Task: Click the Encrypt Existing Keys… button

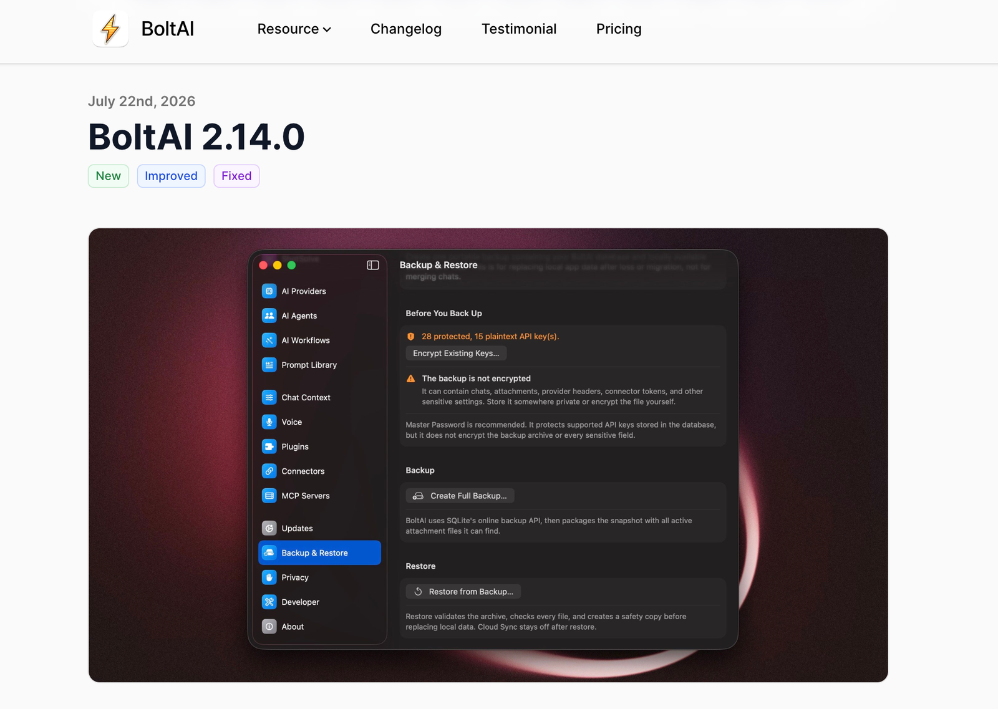Action: (x=456, y=354)
